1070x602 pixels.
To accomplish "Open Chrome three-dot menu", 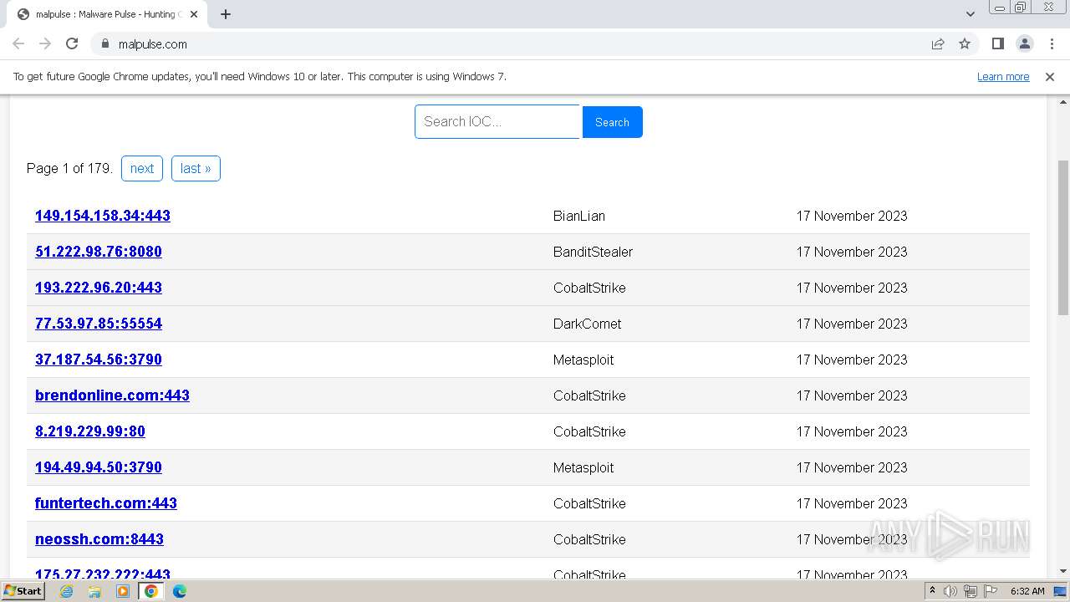I will click(x=1052, y=43).
